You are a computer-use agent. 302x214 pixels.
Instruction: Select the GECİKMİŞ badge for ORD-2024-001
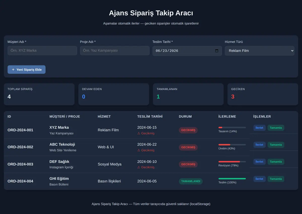188,130
